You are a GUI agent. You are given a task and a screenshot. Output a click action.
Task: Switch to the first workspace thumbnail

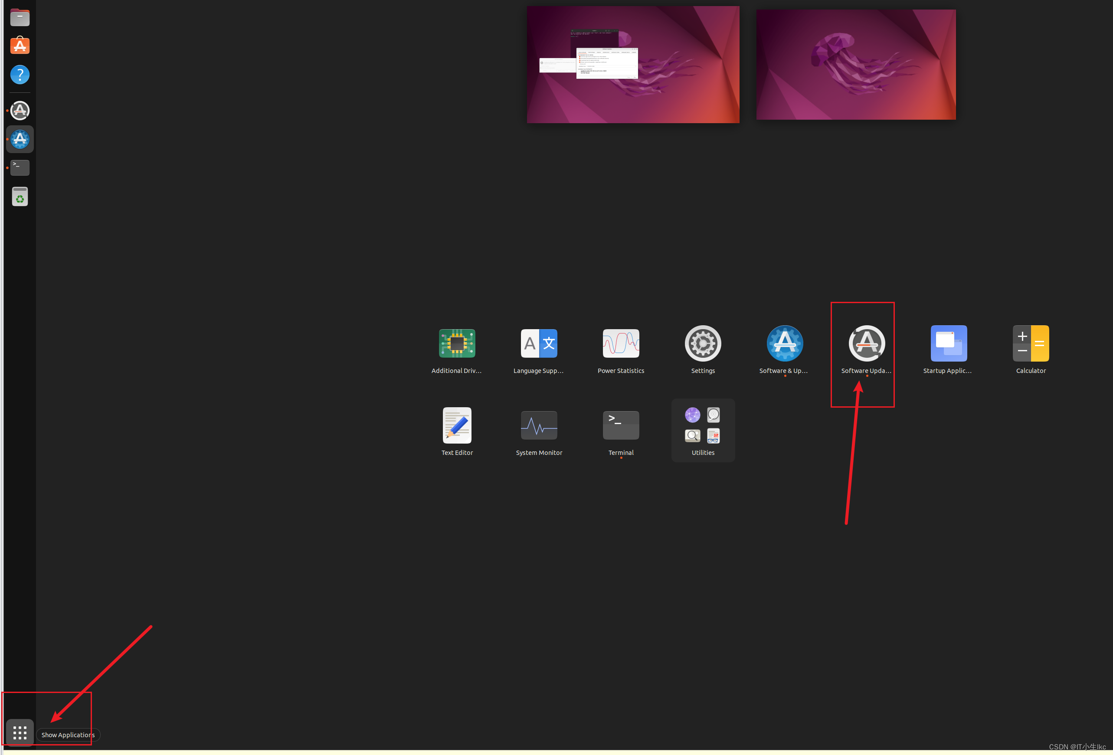633,65
